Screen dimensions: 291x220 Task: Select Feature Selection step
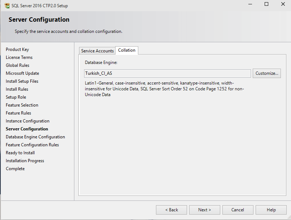[x=22, y=105]
